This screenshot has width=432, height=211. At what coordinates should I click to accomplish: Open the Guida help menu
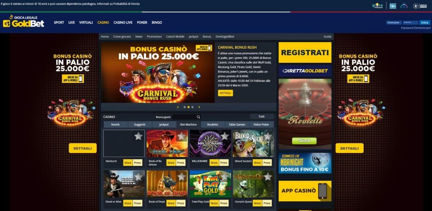click(327, 37)
